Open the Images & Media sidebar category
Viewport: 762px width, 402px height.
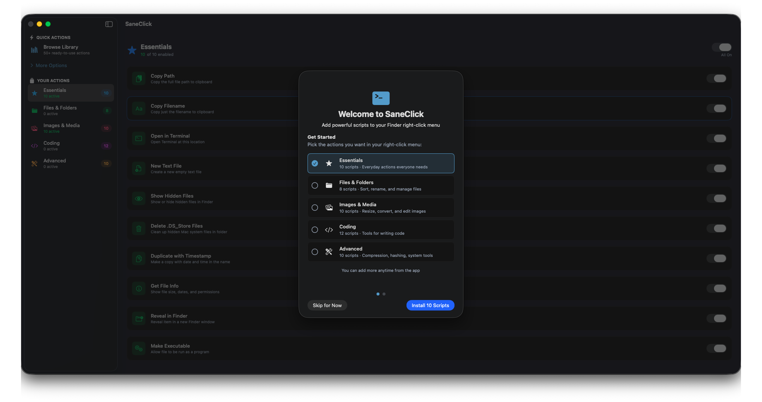pyautogui.click(x=71, y=128)
